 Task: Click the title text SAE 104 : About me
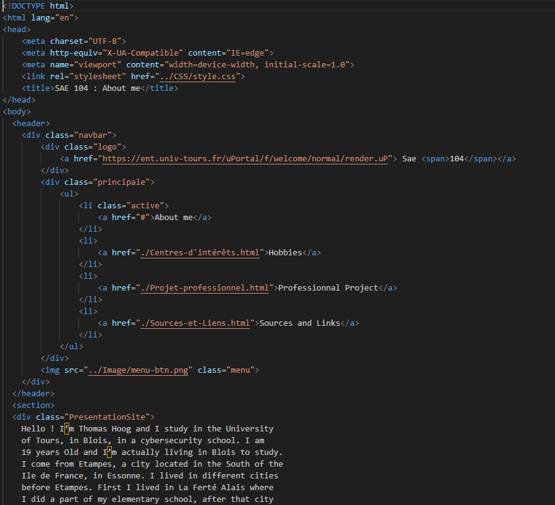tap(96, 88)
